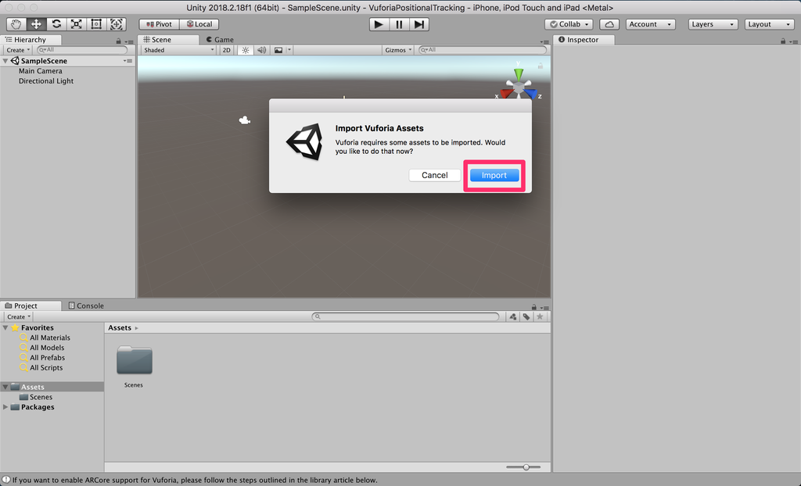
Task: Select the Hand tool
Action: pos(16,24)
